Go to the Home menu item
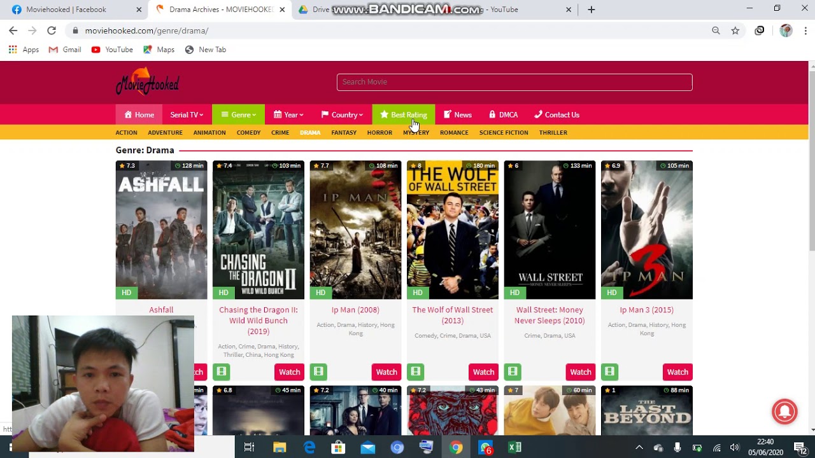This screenshot has height=458, width=815. 139,115
